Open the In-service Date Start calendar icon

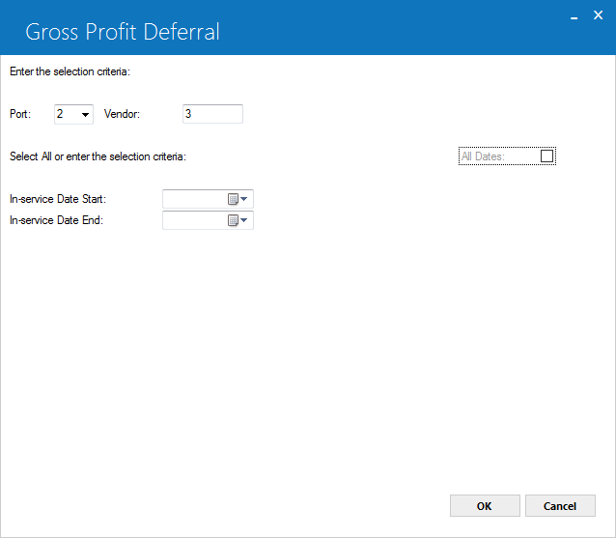(233, 199)
